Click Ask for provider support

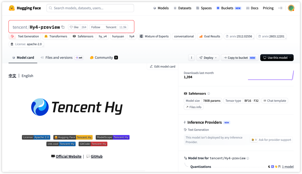tap(271, 140)
